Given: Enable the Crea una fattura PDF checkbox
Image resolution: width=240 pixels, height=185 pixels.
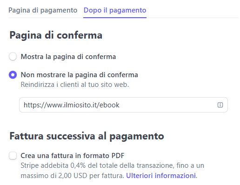Looking at the screenshot, I should [x=13, y=156].
